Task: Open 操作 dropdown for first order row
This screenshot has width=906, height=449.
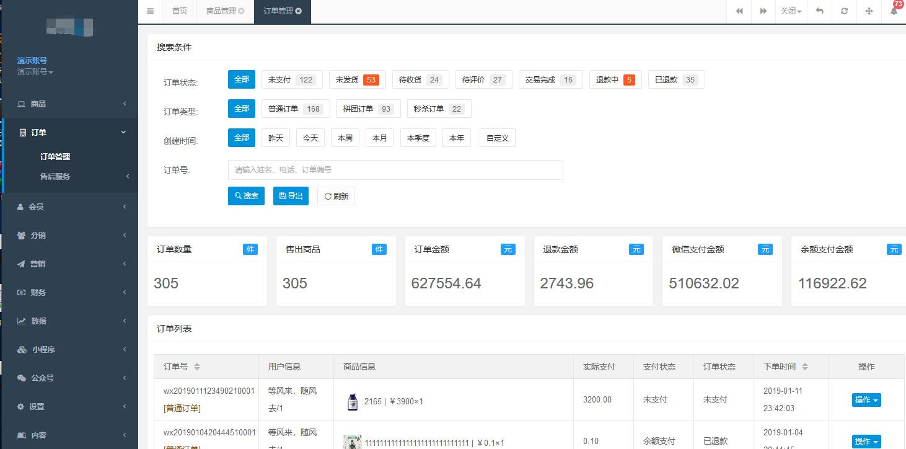Action: click(x=866, y=400)
